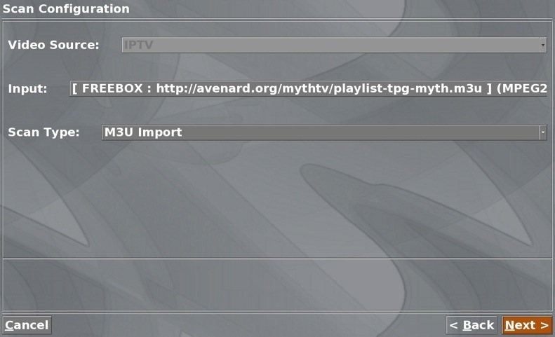Viewport: 555px width, 337px height.
Task: Click the M3U Import text
Action: (x=143, y=132)
